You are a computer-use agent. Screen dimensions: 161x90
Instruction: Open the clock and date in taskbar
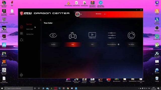[153, 88]
